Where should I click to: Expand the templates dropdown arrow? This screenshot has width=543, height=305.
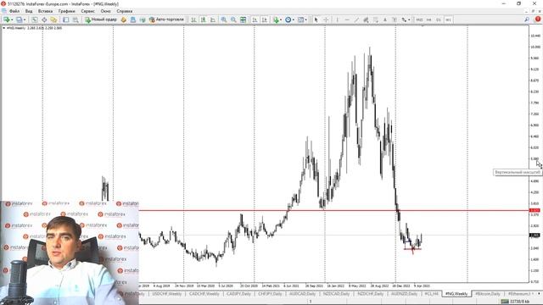305,19
